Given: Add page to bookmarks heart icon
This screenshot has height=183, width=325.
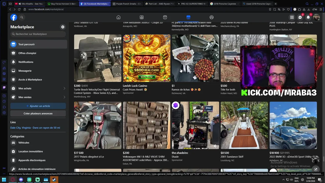Looking at the screenshot, I should click(288, 9).
